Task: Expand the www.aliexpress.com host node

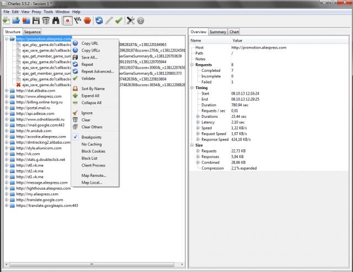Action: tap(7, 96)
